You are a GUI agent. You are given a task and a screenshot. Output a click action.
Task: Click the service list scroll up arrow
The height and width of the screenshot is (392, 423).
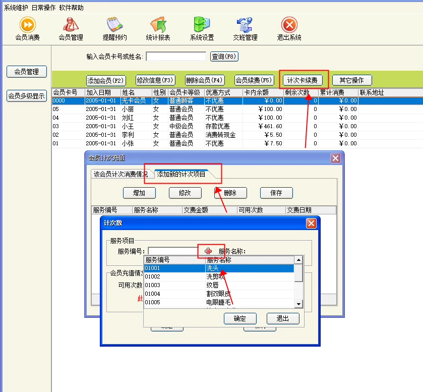pyautogui.click(x=298, y=260)
